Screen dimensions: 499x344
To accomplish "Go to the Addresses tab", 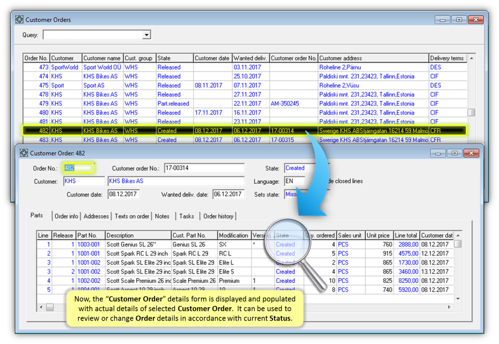I will [96, 216].
